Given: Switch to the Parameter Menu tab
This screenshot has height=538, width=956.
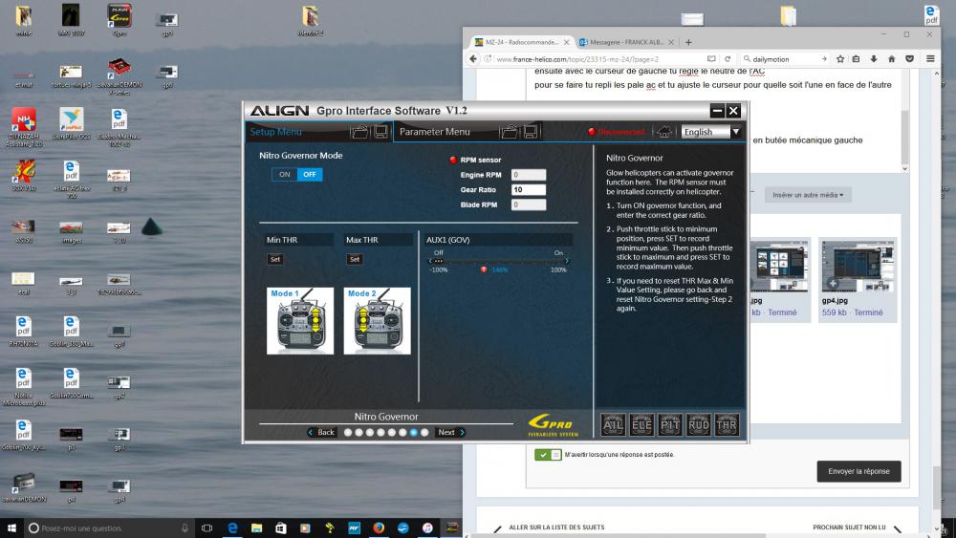Looking at the screenshot, I should point(434,132).
